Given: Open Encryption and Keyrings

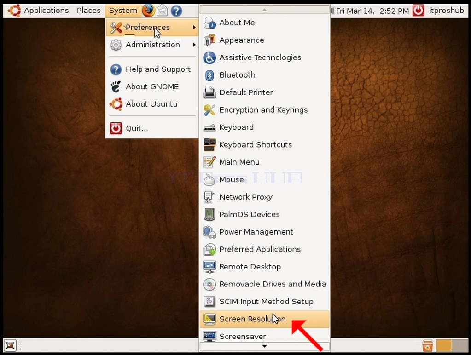Looking at the screenshot, I should point(264,110).
